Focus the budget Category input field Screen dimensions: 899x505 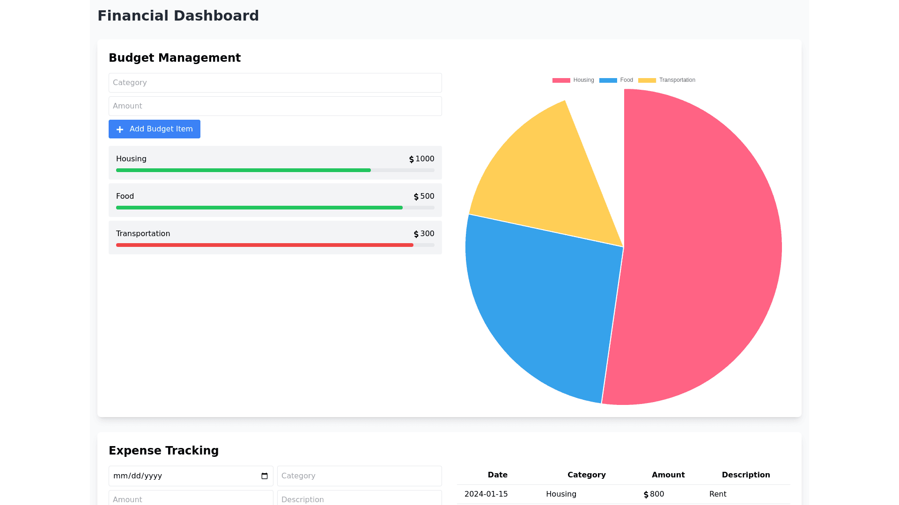275,83
